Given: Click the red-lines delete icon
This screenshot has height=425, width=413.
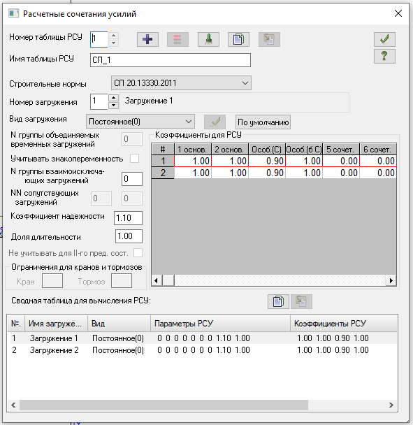Looking at the screenshot, I should pyautogui.click(x=177, y=40).
